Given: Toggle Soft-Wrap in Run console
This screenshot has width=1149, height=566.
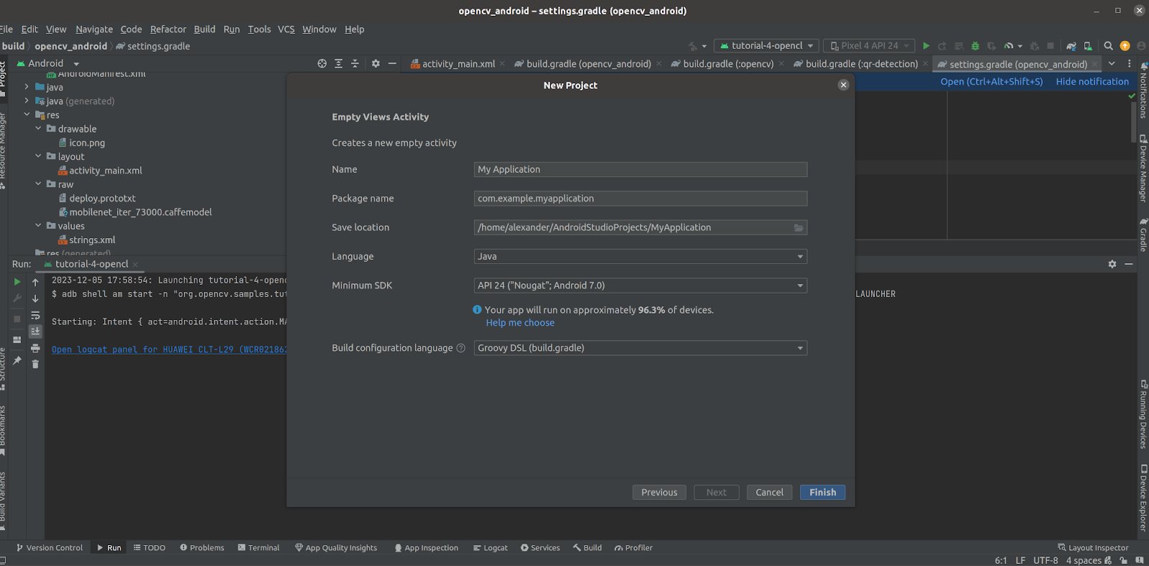Looking at the screenshot, I should point(35,316).
